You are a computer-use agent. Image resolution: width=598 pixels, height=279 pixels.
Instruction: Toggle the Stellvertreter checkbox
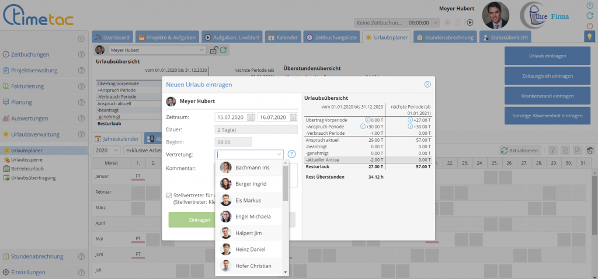(x=169, y=196)
